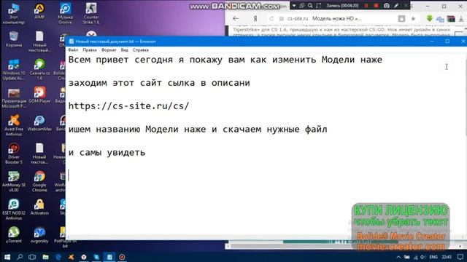The image size is (467, 262).
Task: Click the Yandex Я home button in browser
Action: point(255,18)
